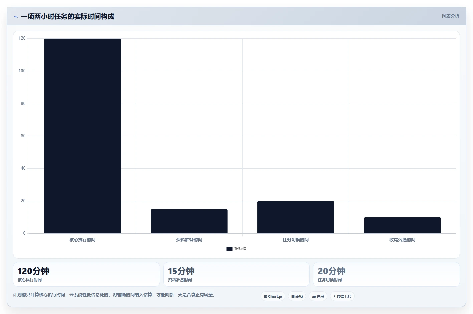Click the 资料准备时间 bar

(x=189, y=221)
